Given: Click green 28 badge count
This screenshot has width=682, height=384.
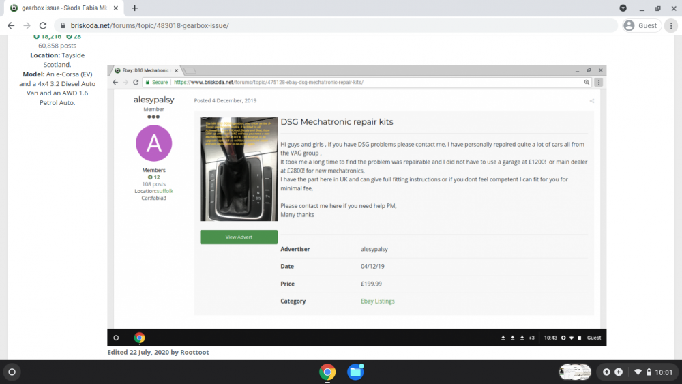Looking at the screenshot, I should point(74,37).
